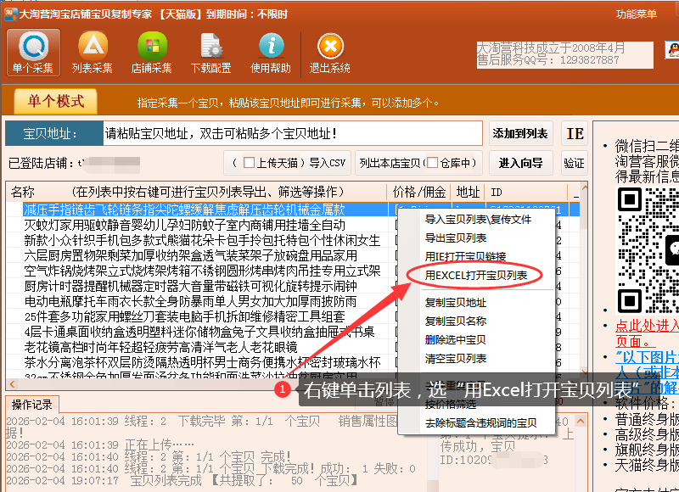Viewport: 679px width, 492px height.
Task: Click 添加到列表 button
Action: coord(521,133)
